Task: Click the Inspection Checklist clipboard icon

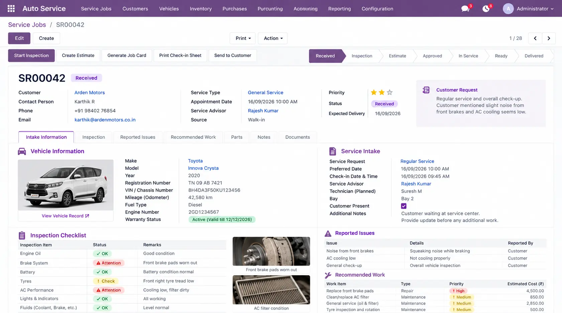Action: [22, 235]
